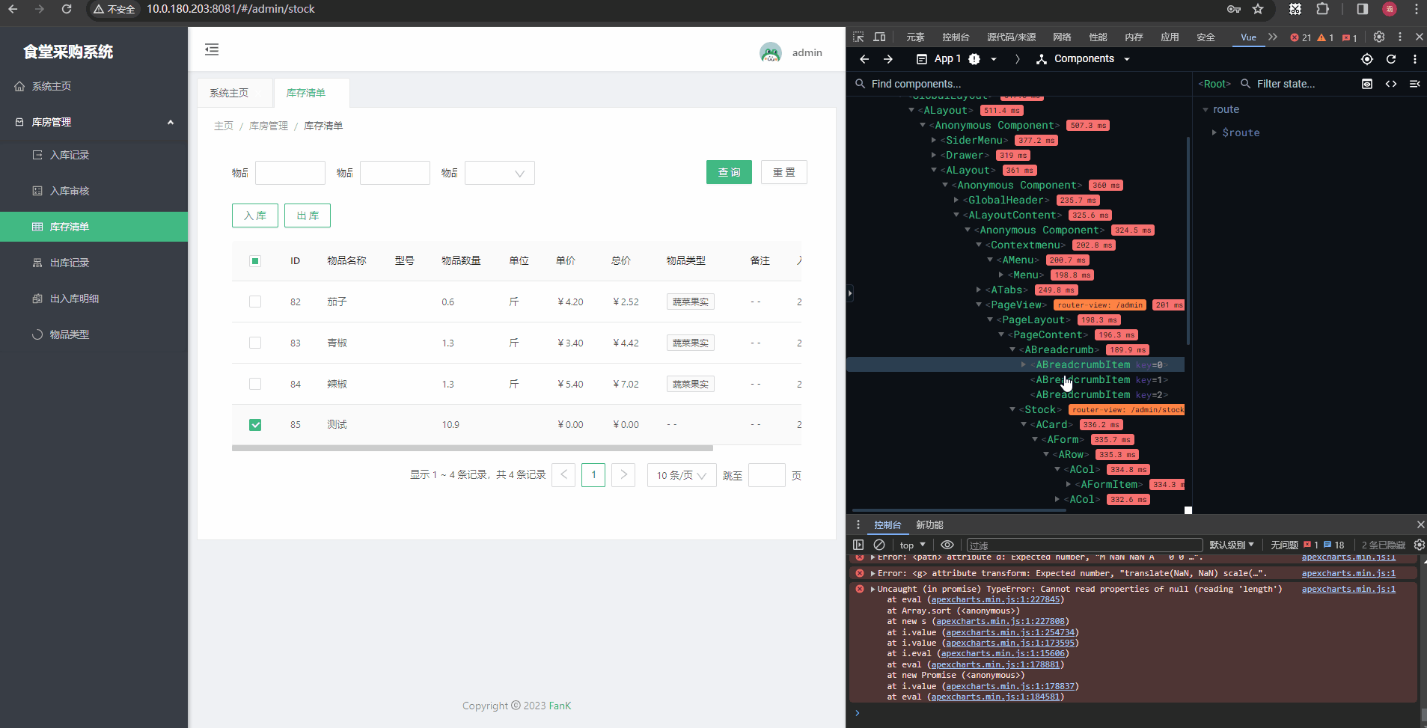This screenshot has height=728, width=1427.
Task: Switch to DevTools 元素 tab
Action: (x=915, y=37)
